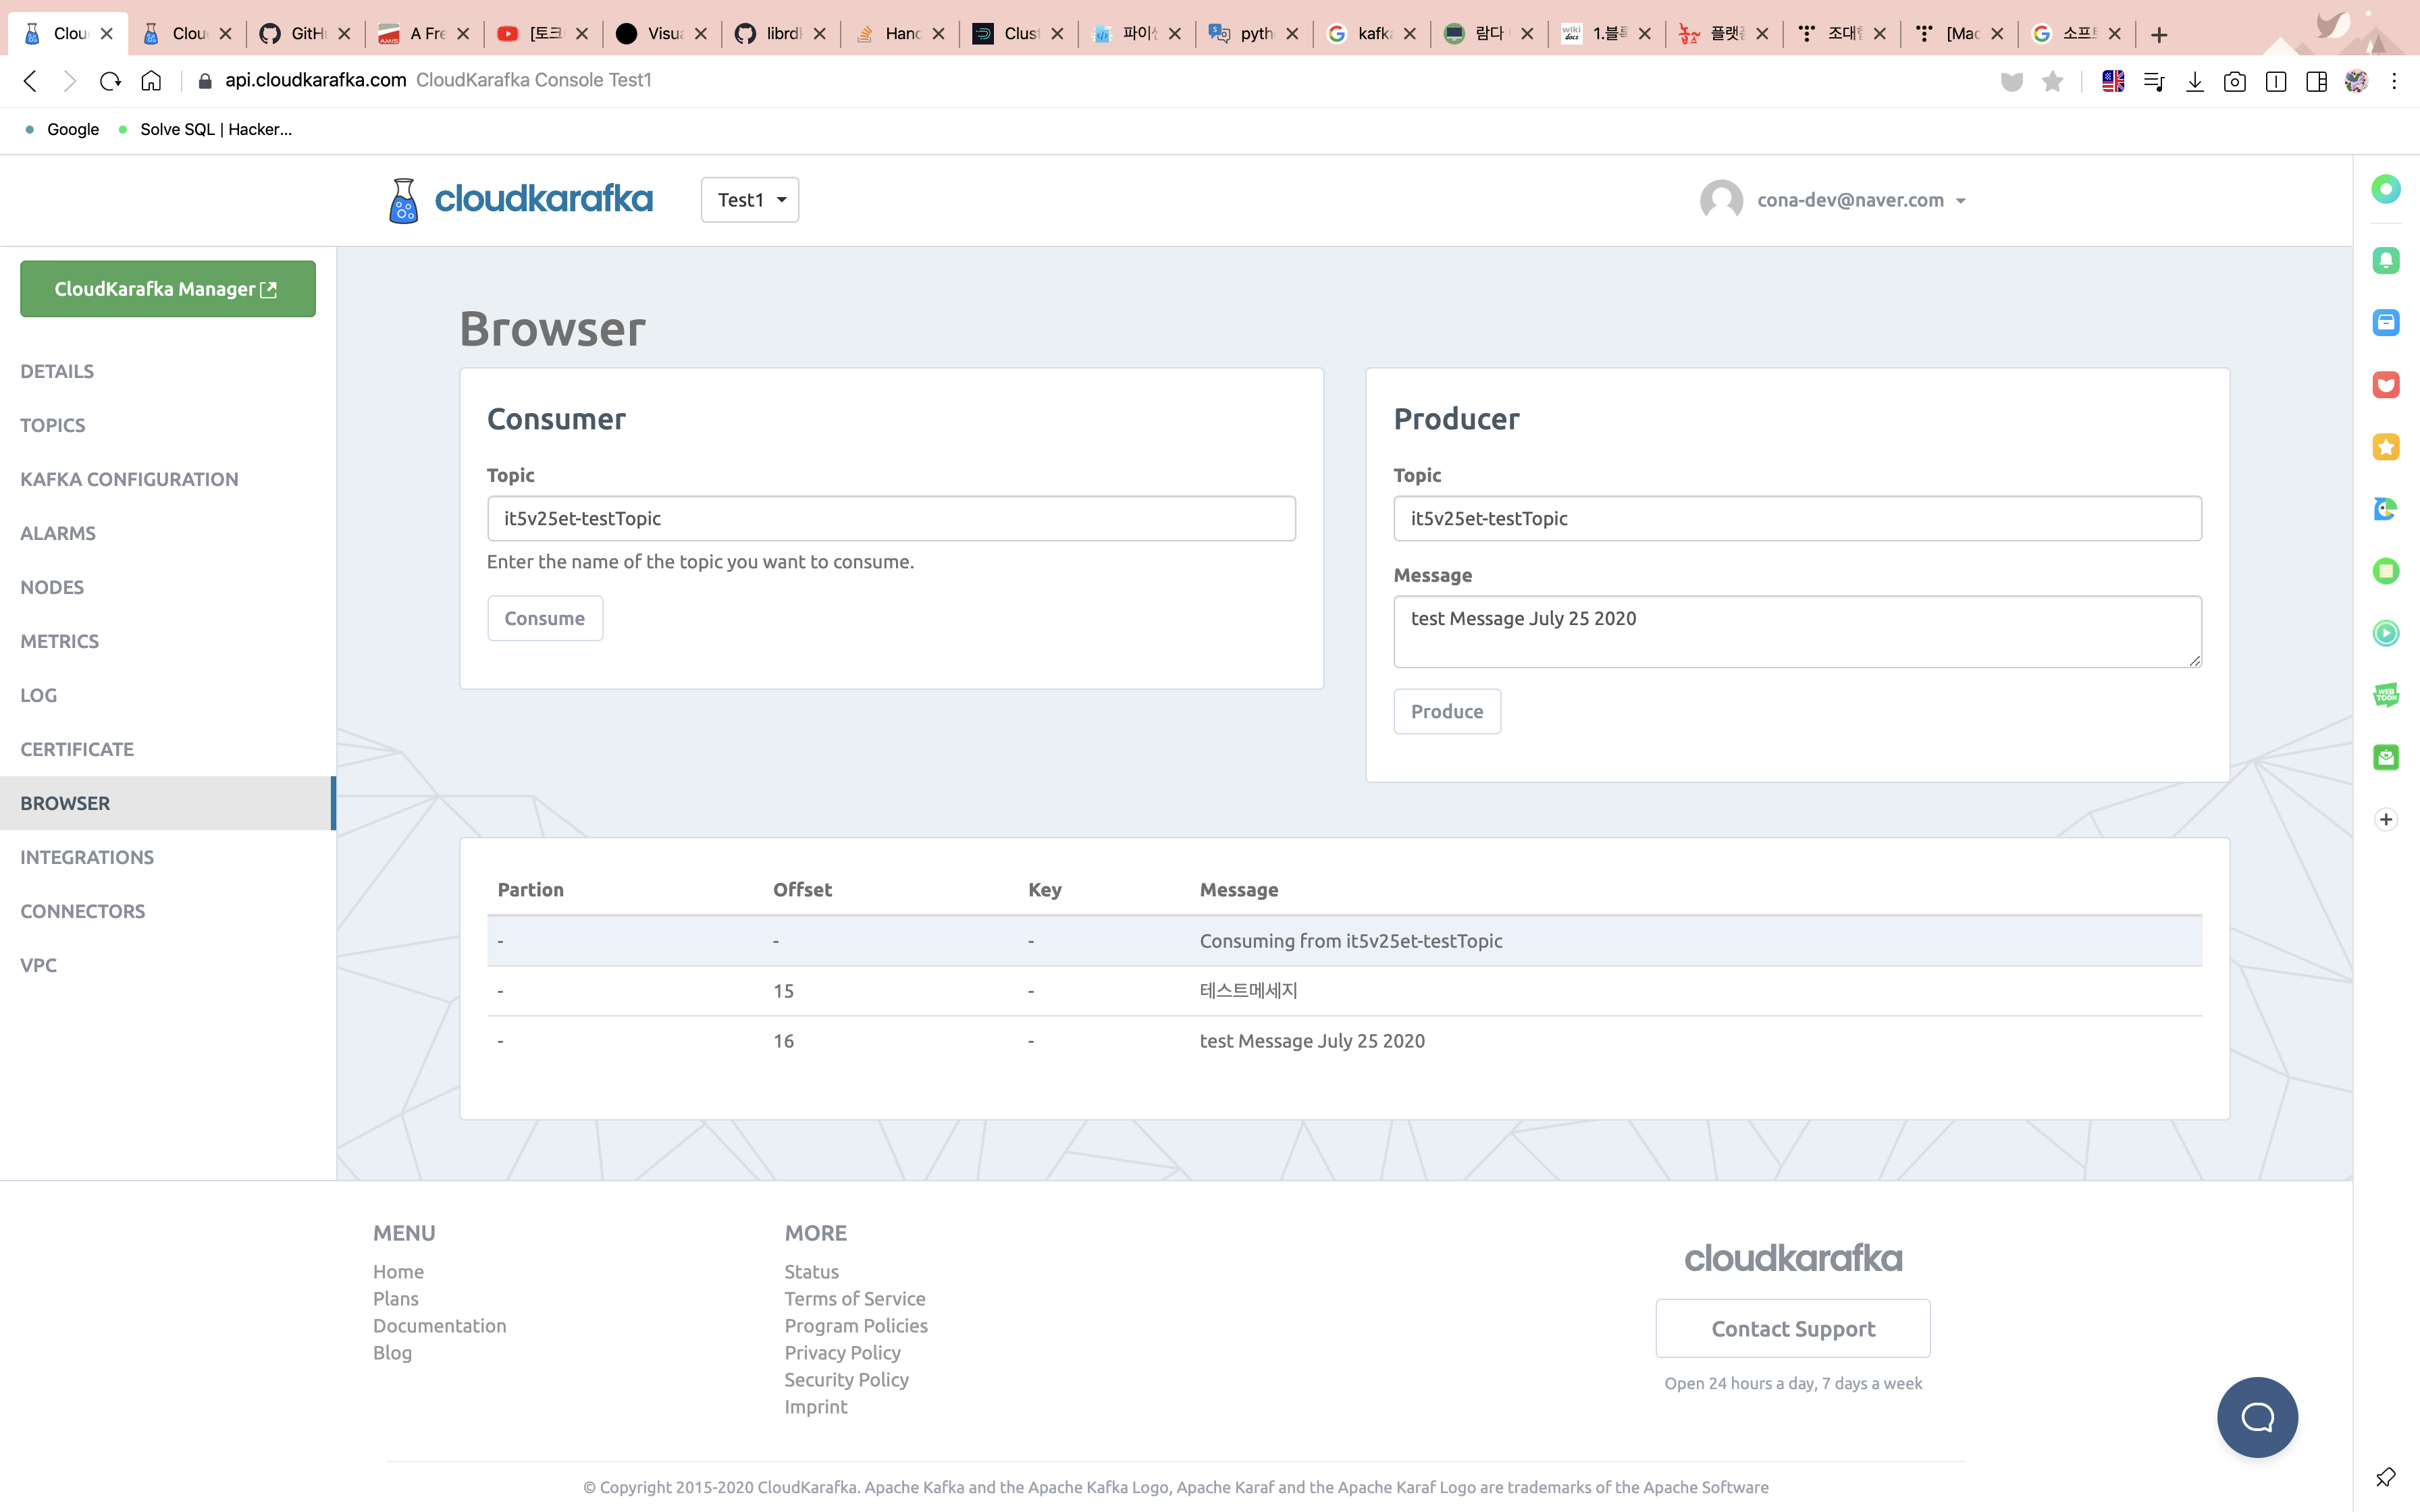Open CloudKarafka Manager green button
The width and height of the screenshot is (2420, 1512).
coord(167,289)
